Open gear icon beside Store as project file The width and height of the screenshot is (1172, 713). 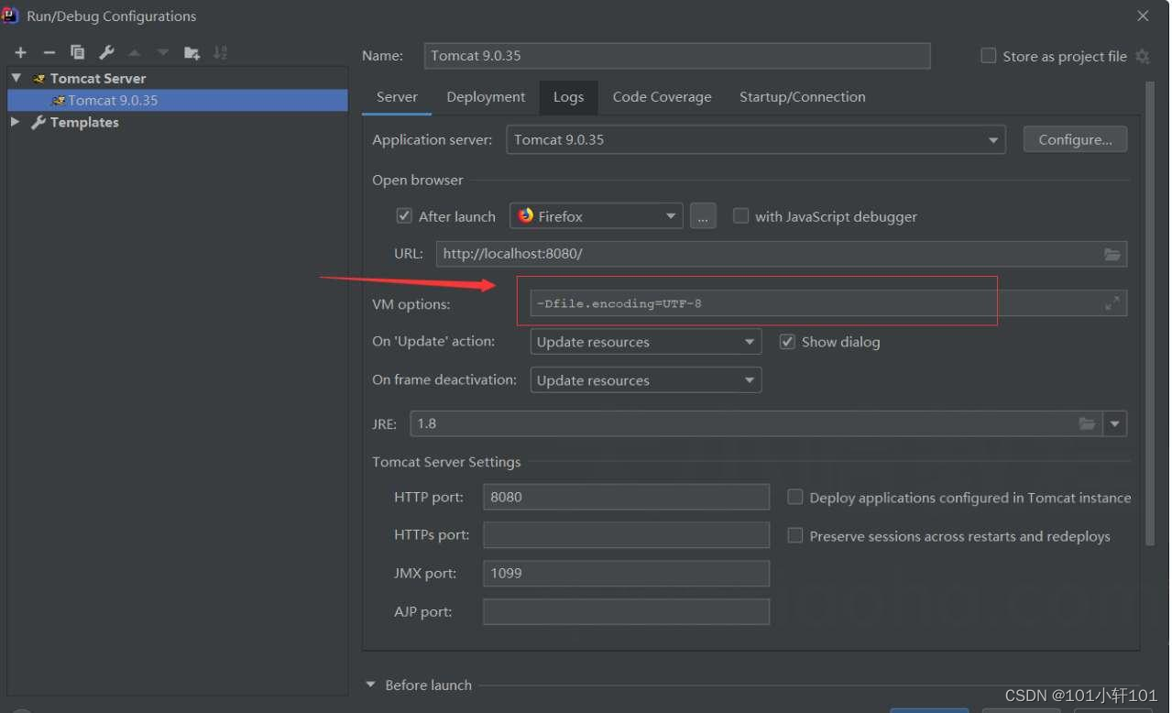(x=1142, y=56)
